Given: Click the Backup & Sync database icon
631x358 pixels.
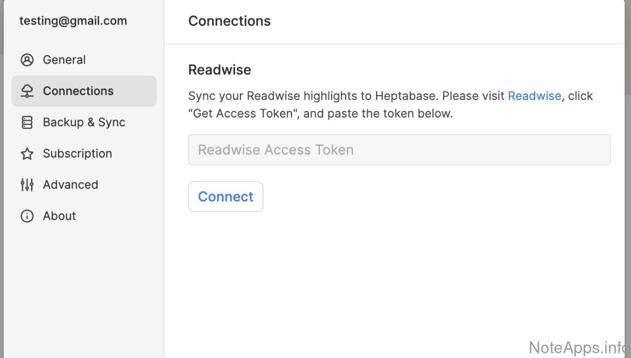Looking at the screenshot, I should 27,122.
